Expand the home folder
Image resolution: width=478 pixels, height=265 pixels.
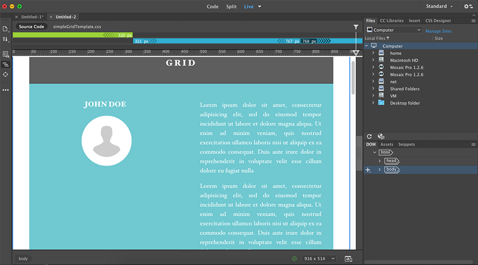[373, 53]
